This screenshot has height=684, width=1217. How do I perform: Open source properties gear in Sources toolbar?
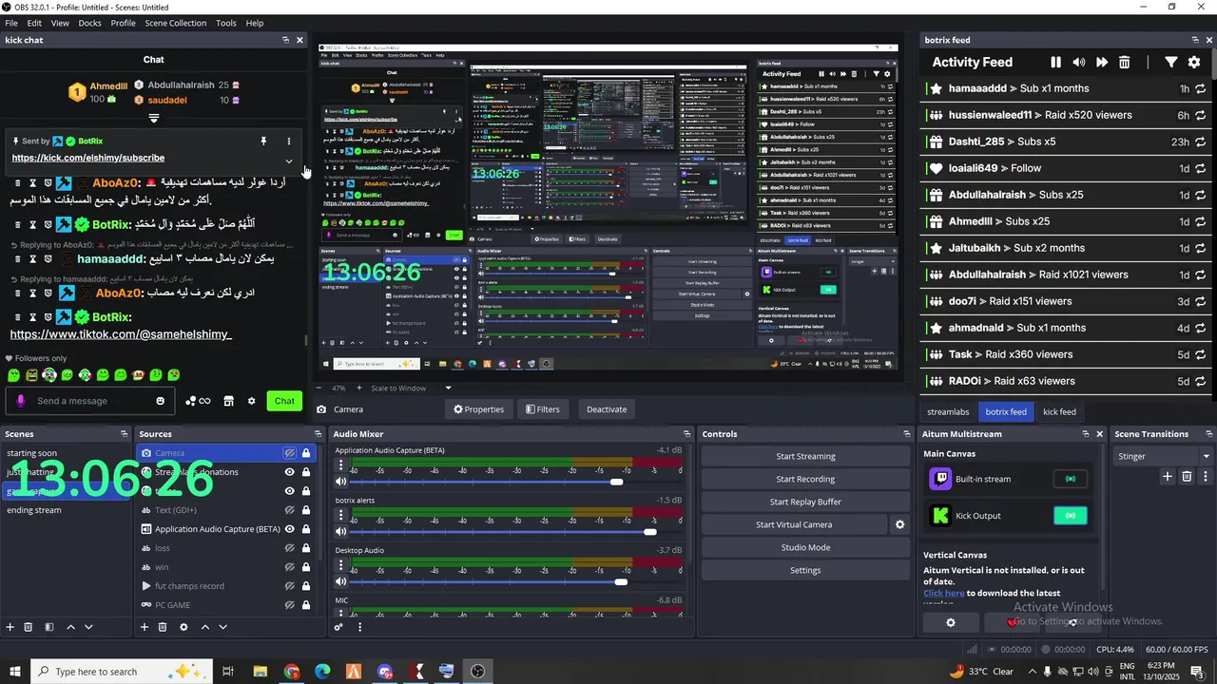point(184,627)
